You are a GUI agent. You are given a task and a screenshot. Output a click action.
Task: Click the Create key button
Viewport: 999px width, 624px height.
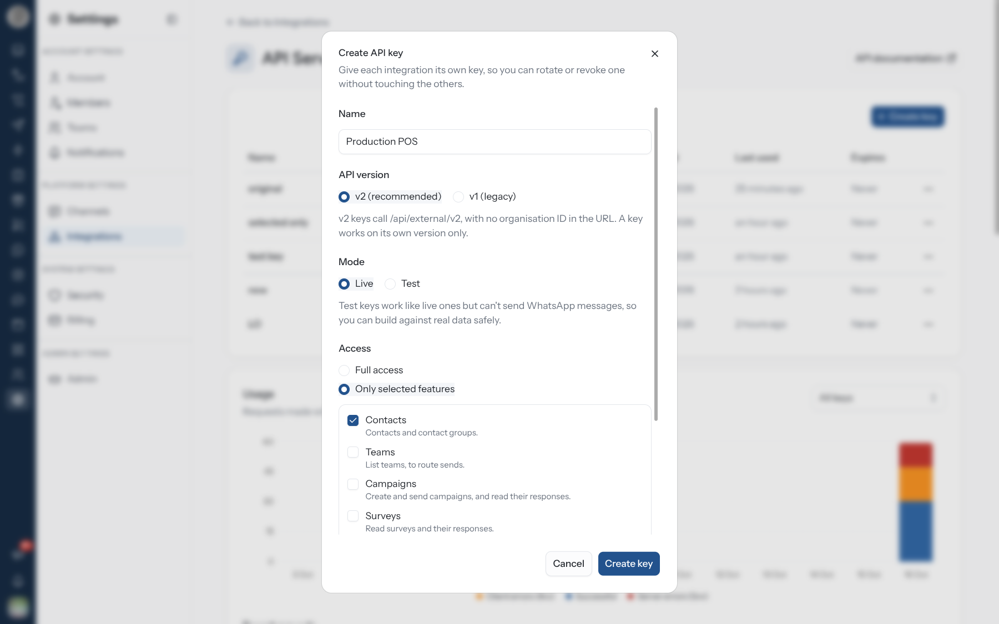629,564
